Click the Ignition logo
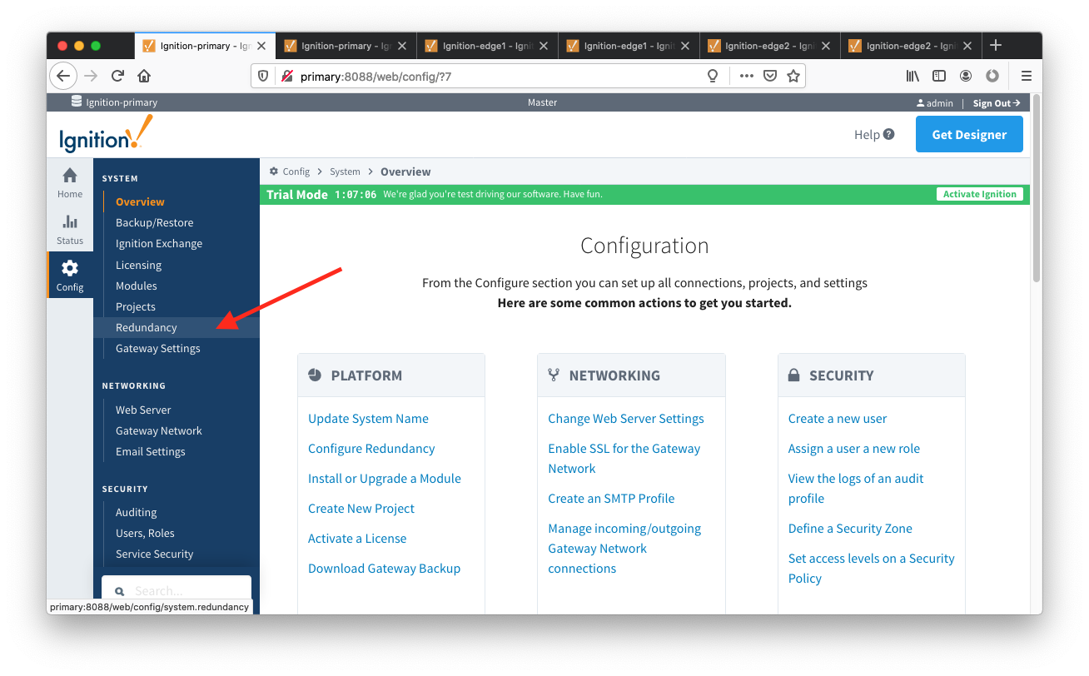Viewport: 1089px width, 676px height. click(x=106, y=133)
